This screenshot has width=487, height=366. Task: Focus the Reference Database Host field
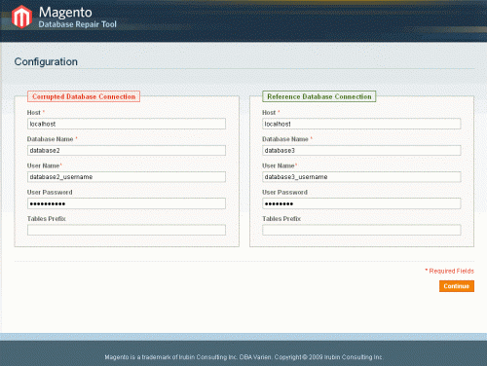[x=361, y=124]
